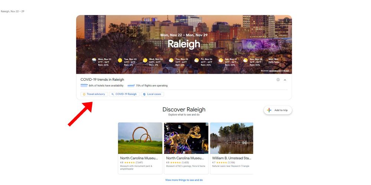
Task: Open the Travel advisory chip
Action: (94, 94)
